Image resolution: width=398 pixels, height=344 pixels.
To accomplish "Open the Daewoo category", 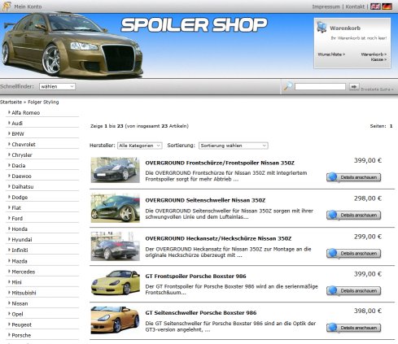I will coord(21,176).
